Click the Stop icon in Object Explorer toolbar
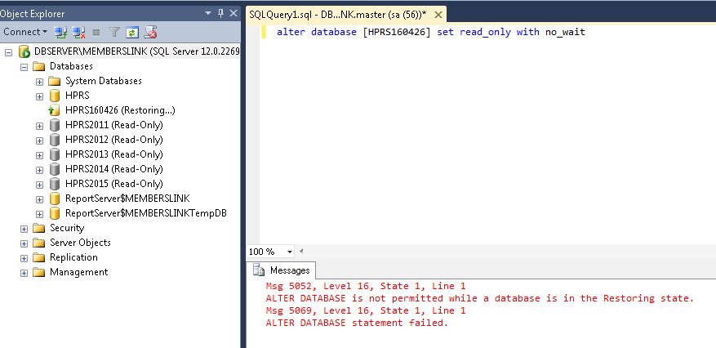 tap(96, 32)
